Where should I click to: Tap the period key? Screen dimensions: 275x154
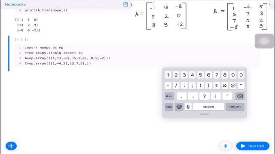tap(182, 96)
